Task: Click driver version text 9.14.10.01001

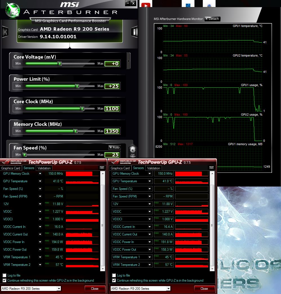Action: (x=58, y=37)
